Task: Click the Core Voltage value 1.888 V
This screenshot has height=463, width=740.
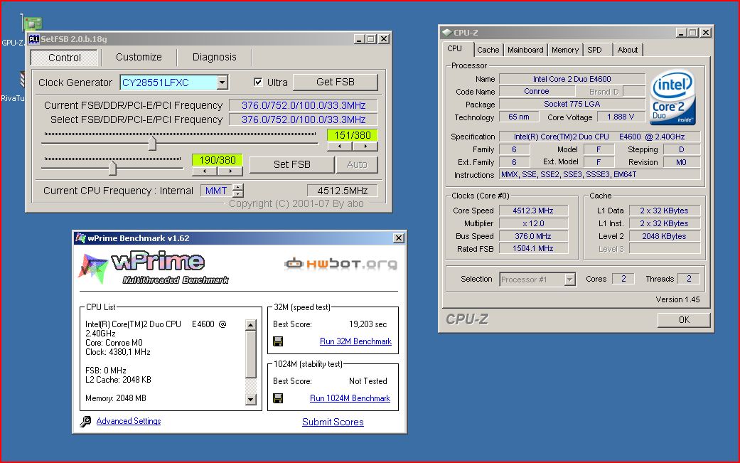Action: 621,117
